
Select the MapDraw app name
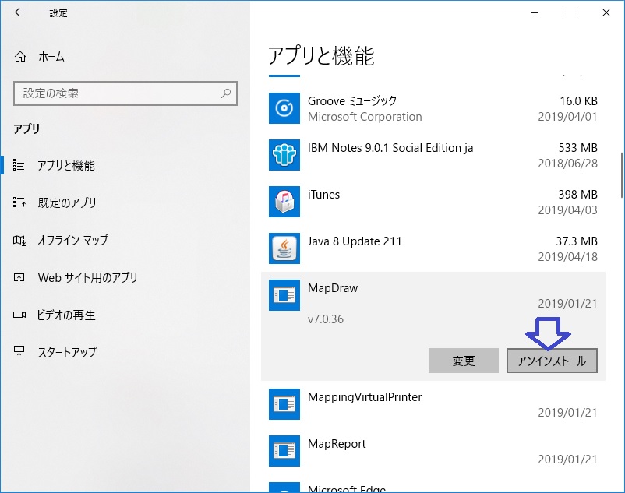tap(333, 288)
